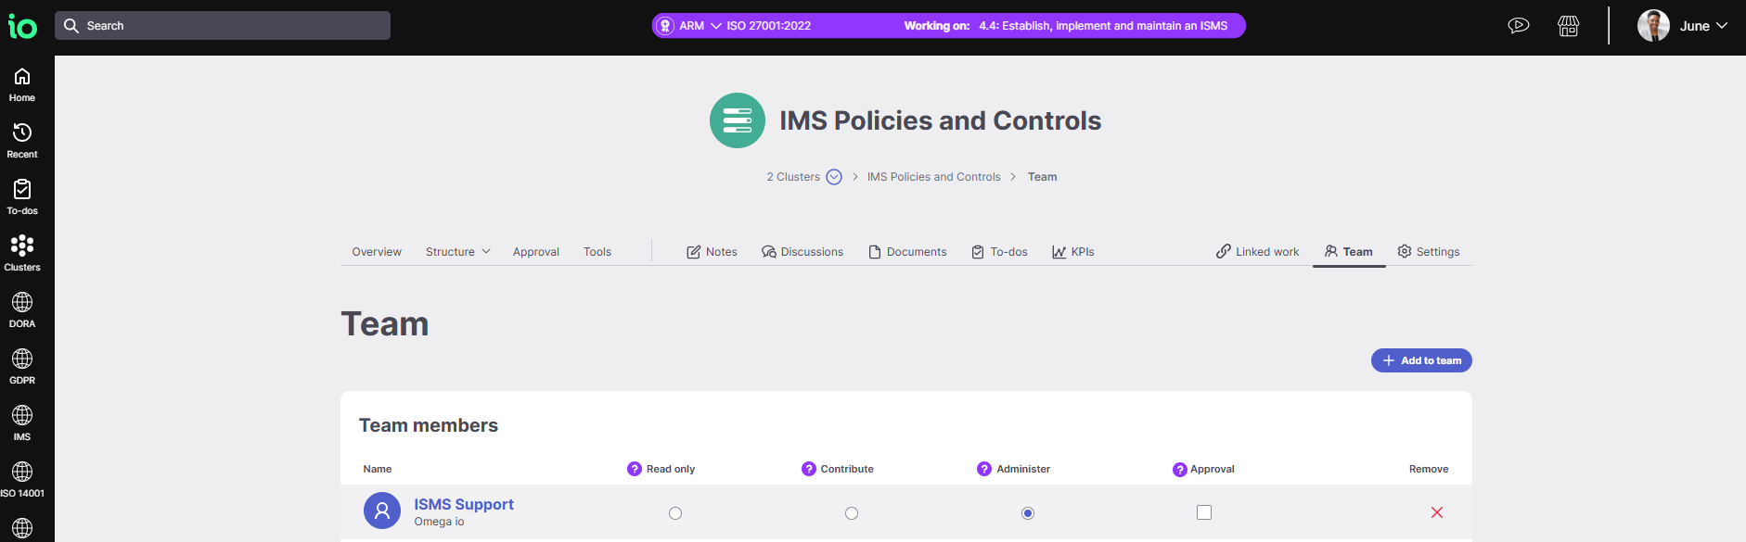The height and width of the screenshot is (542, 1746).
Task: Open the To-dos tab in cluster navigation
Action: click(999, 252)
